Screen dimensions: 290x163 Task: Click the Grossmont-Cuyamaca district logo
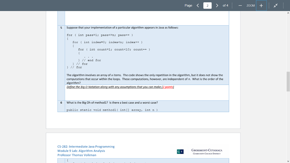click(x=206, y=151)
